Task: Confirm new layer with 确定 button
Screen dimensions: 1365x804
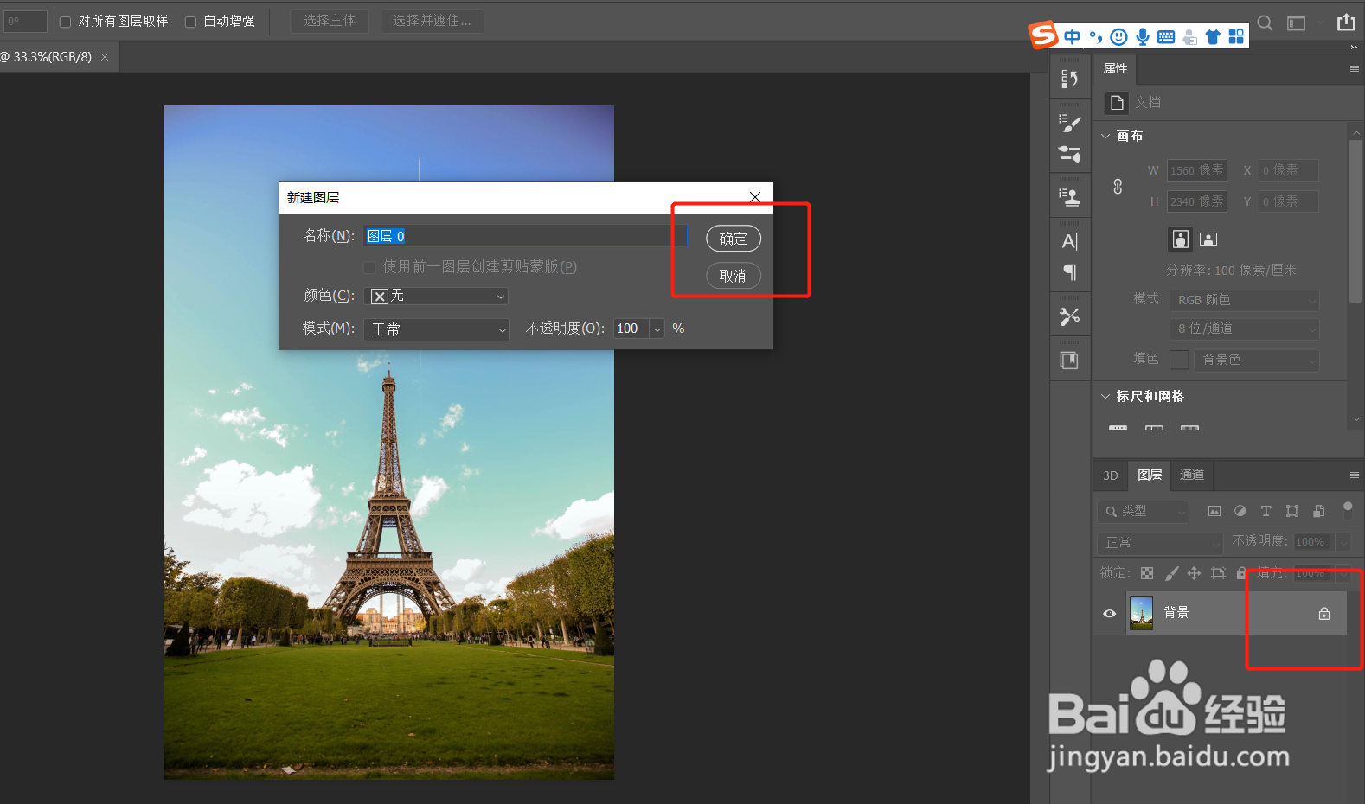Action: pos(734,239)
